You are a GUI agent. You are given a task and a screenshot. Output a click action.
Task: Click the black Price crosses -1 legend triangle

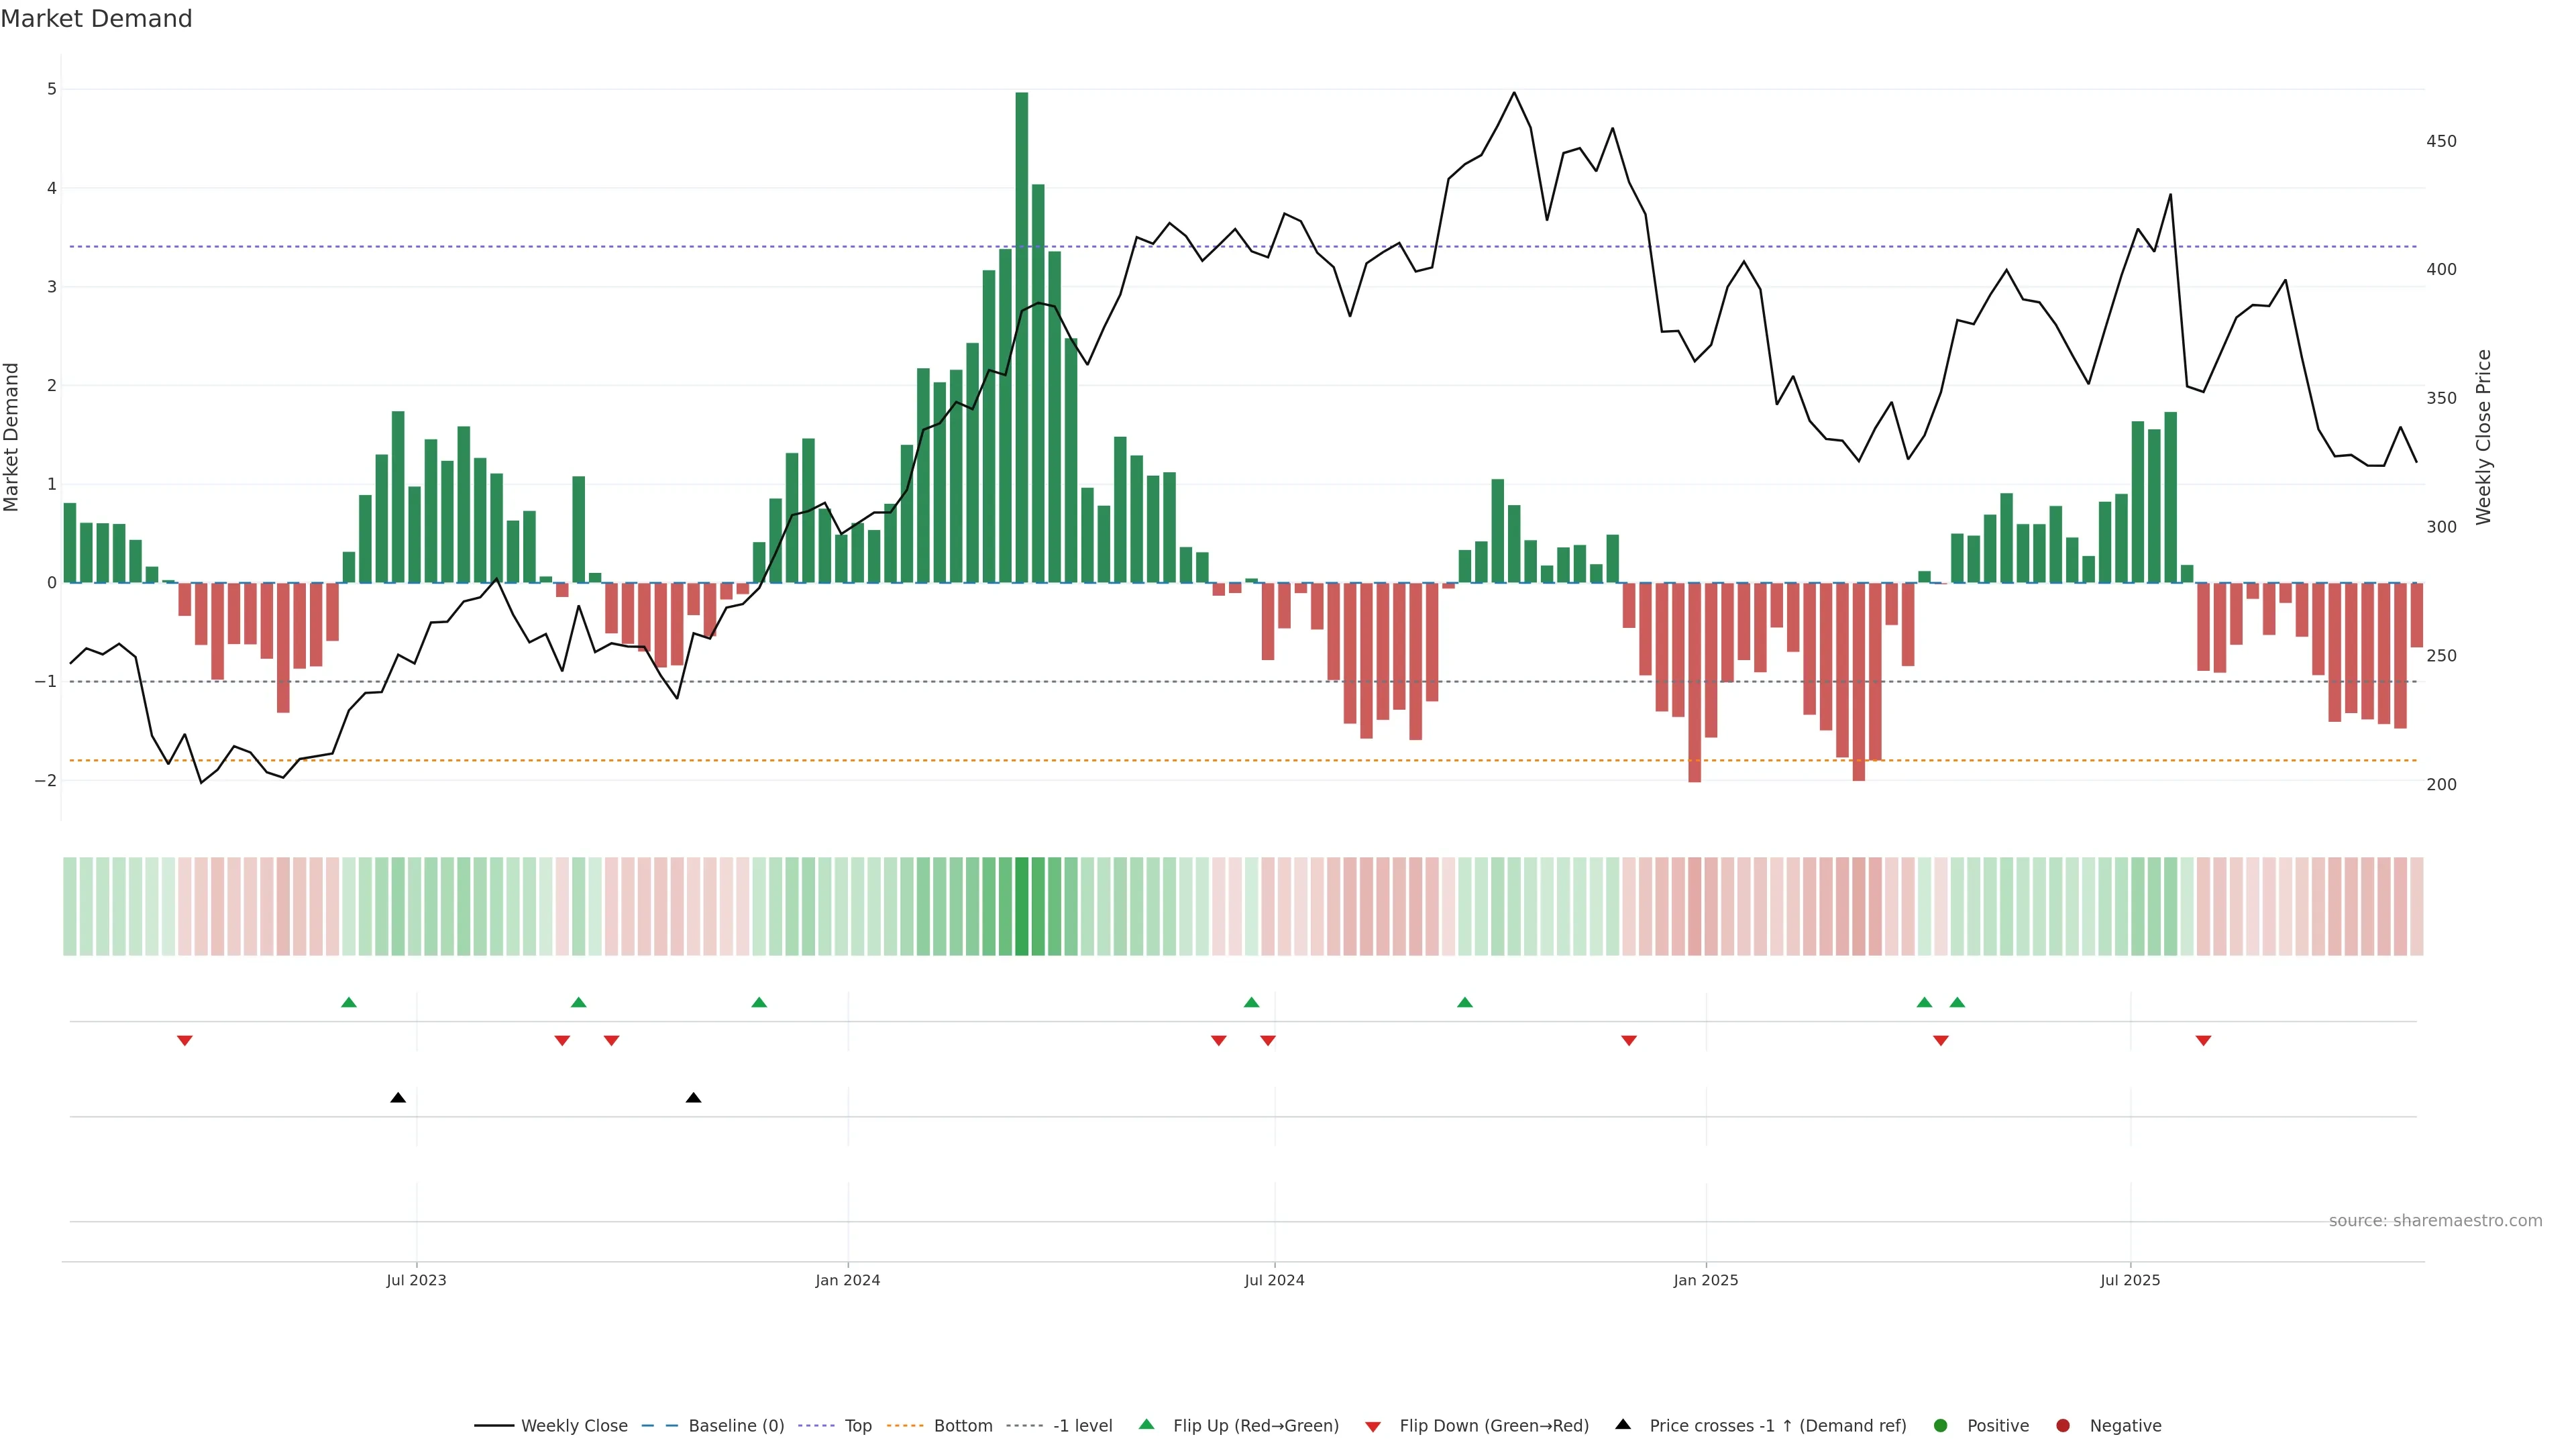point(1623,1425)
